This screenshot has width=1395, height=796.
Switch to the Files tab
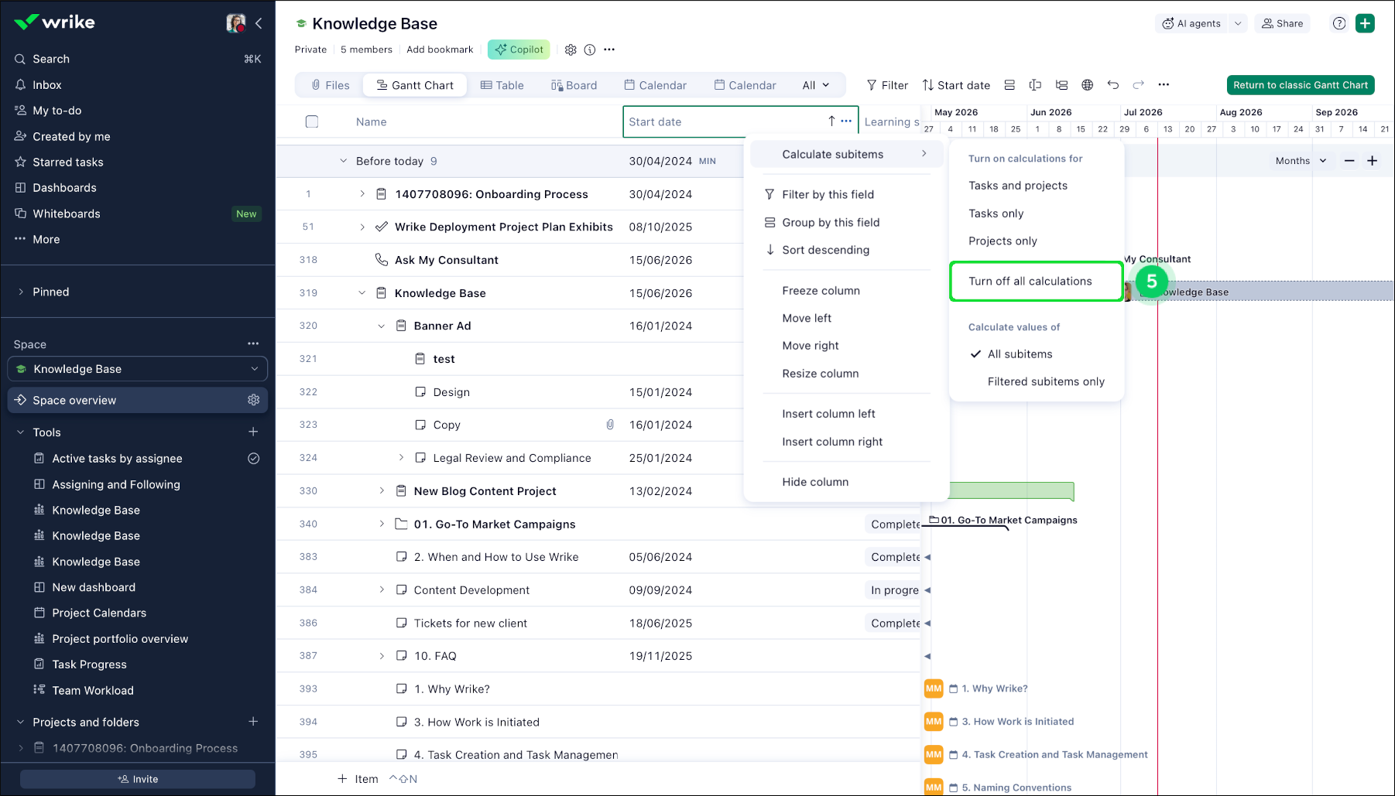tap(330, 85)
